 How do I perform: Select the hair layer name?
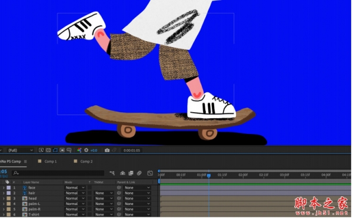click(x=32, y=193)
